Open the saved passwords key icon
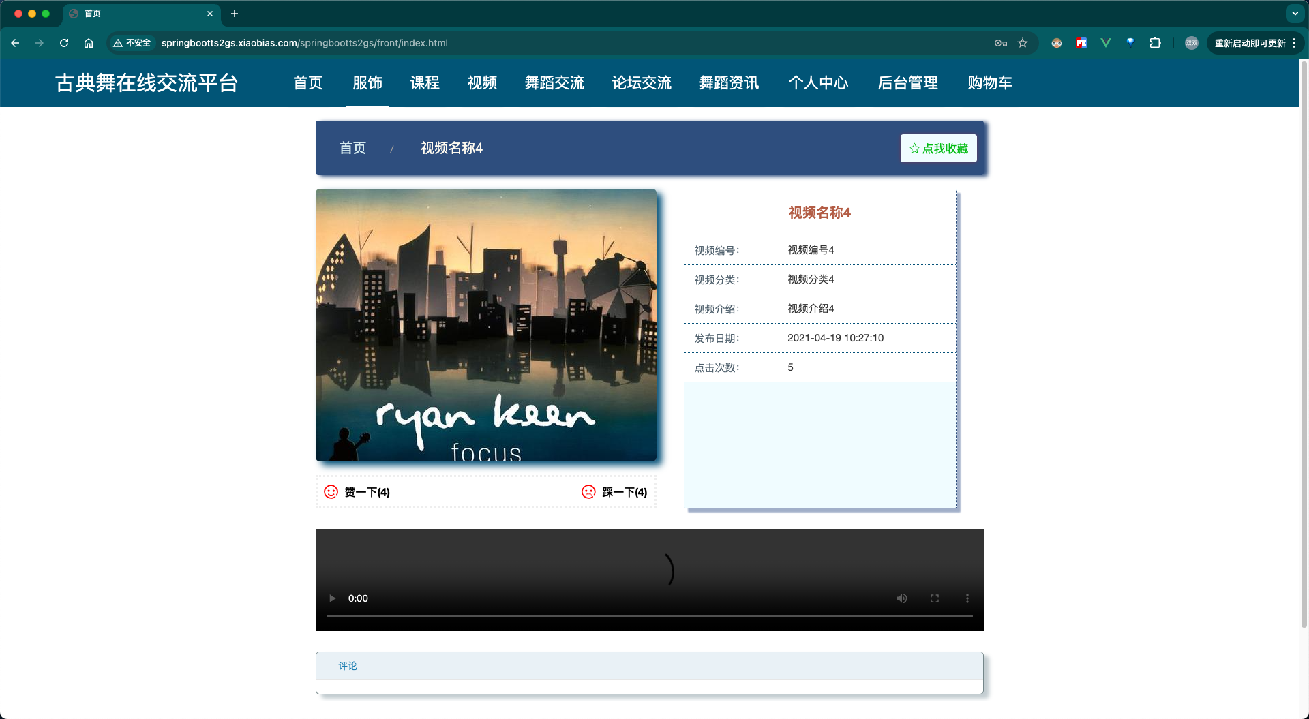Viewport: 1309px width, 719px height. 1001,43
